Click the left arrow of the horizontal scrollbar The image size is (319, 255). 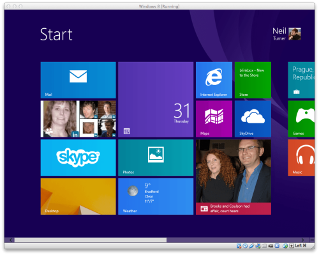[x=11, y=240]
